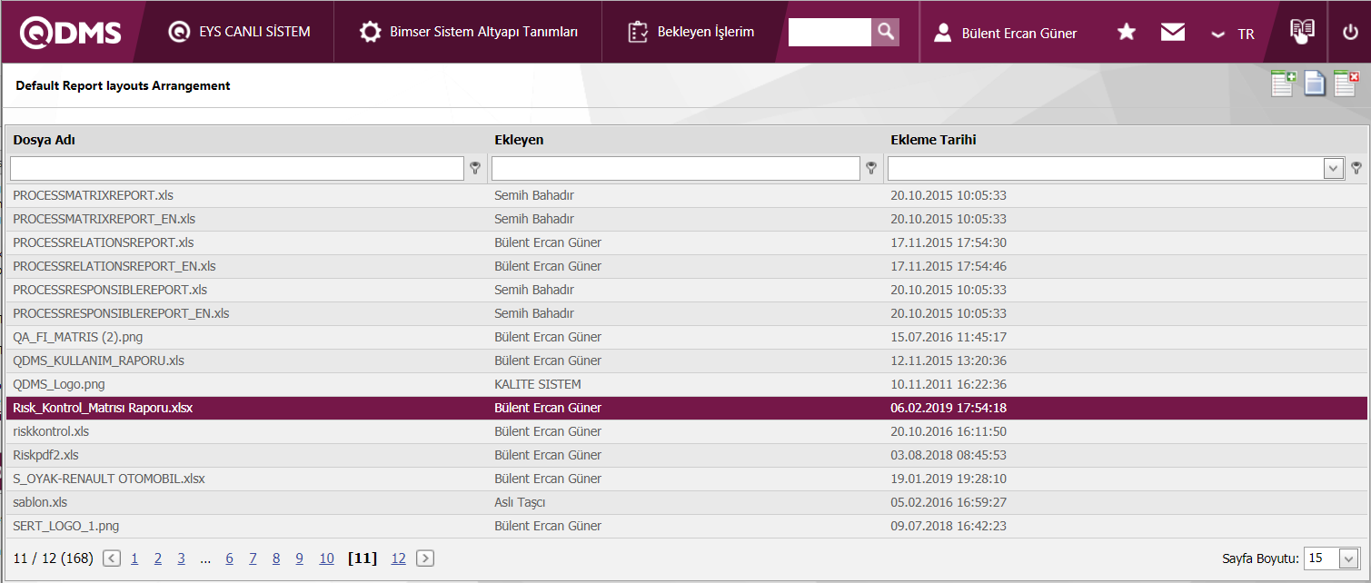Go to page 8
Image resolution: width=1371 pixels, height=583 pixels.
click(x=276, y=558)
